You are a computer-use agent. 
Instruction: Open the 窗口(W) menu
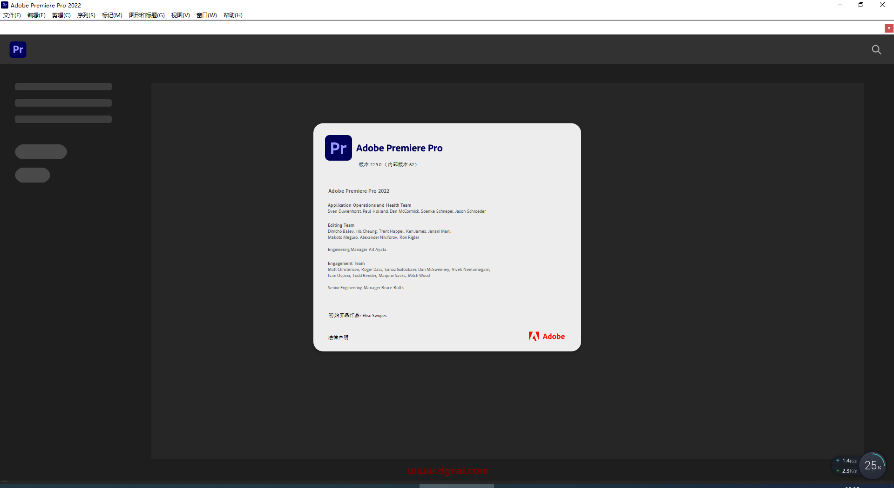pyautogui.click(x=207, y=15)
